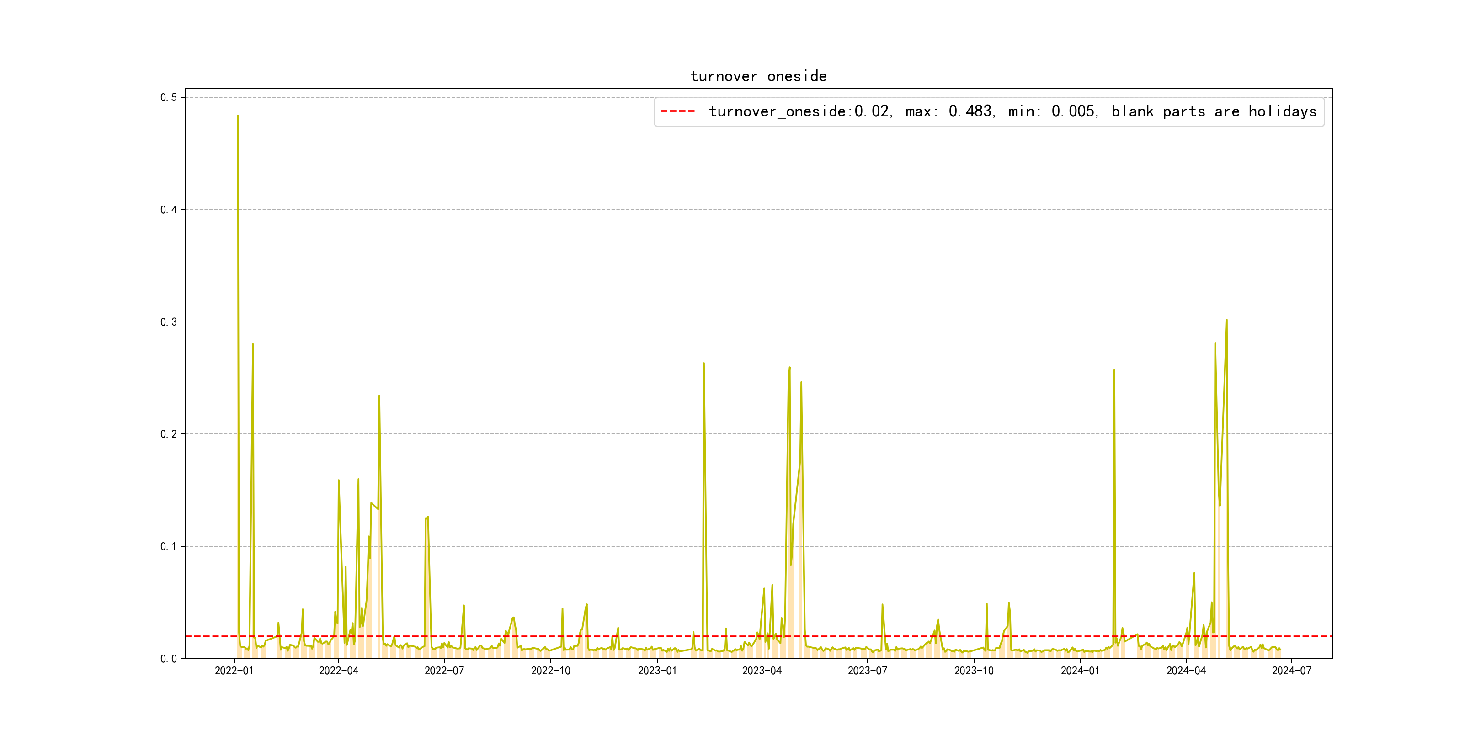Click the peak of the tallest spike at 0.483

[237, 116]
